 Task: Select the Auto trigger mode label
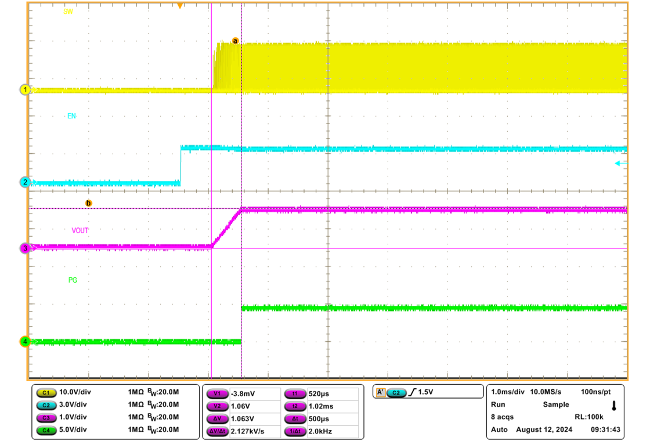coord(498,429)
